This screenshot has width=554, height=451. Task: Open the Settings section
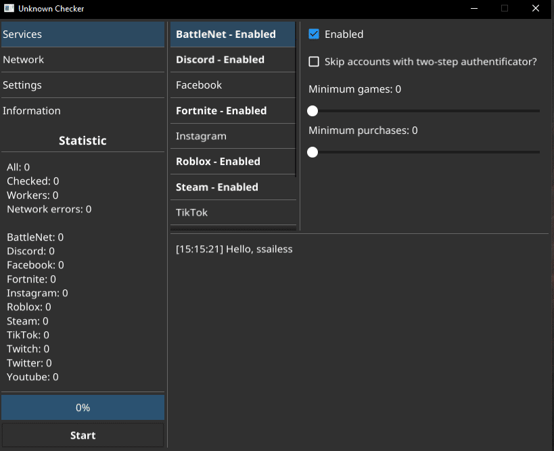point(83,85)
